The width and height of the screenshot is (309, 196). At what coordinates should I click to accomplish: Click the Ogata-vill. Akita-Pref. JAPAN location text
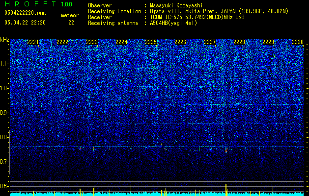[x=219, y=11]
